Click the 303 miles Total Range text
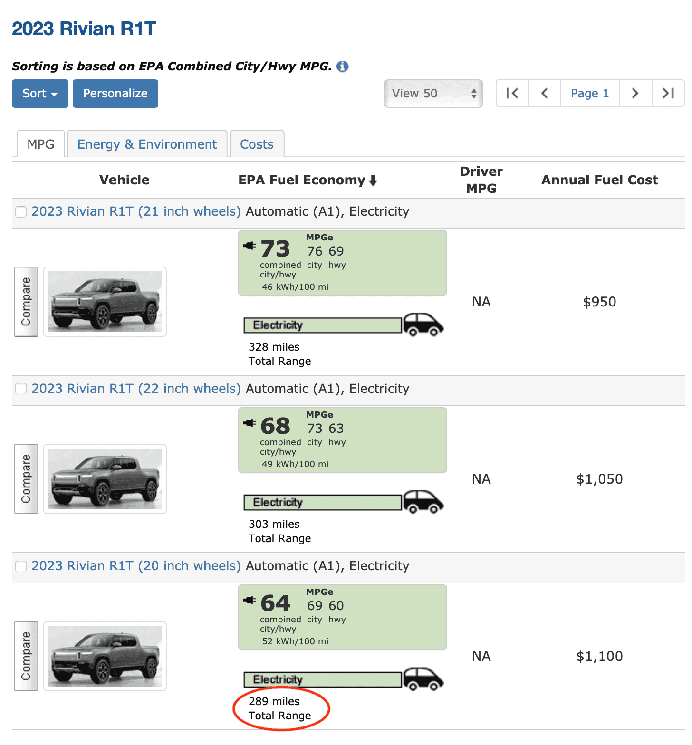692x745 pixels. coord(280,531)
